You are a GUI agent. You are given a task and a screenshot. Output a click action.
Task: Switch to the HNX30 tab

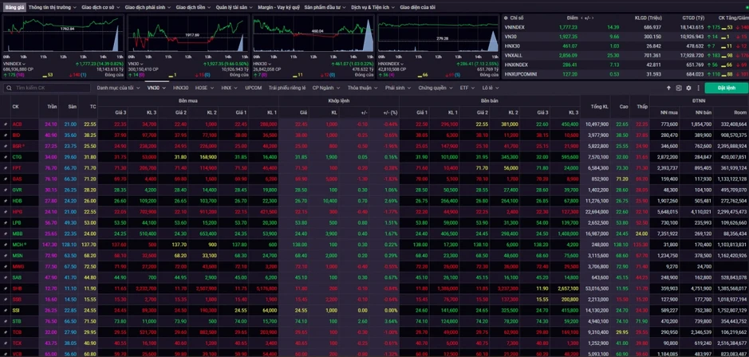pyautogui.click(x=180, y=88)
